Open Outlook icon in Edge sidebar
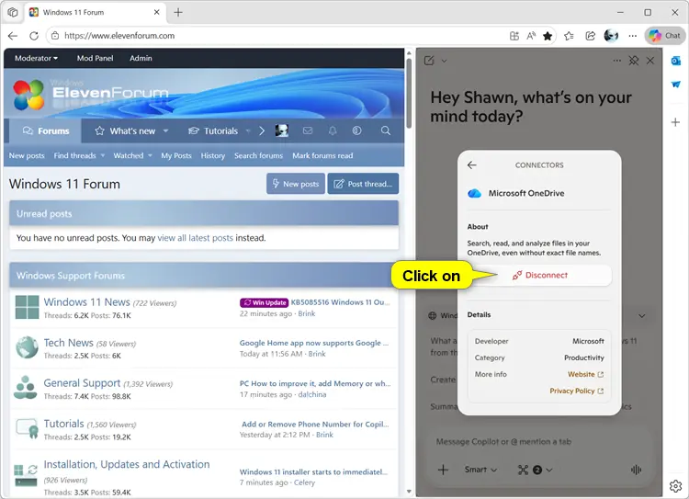The height and width of the screenshot is (499, 689). pos(676,61)
